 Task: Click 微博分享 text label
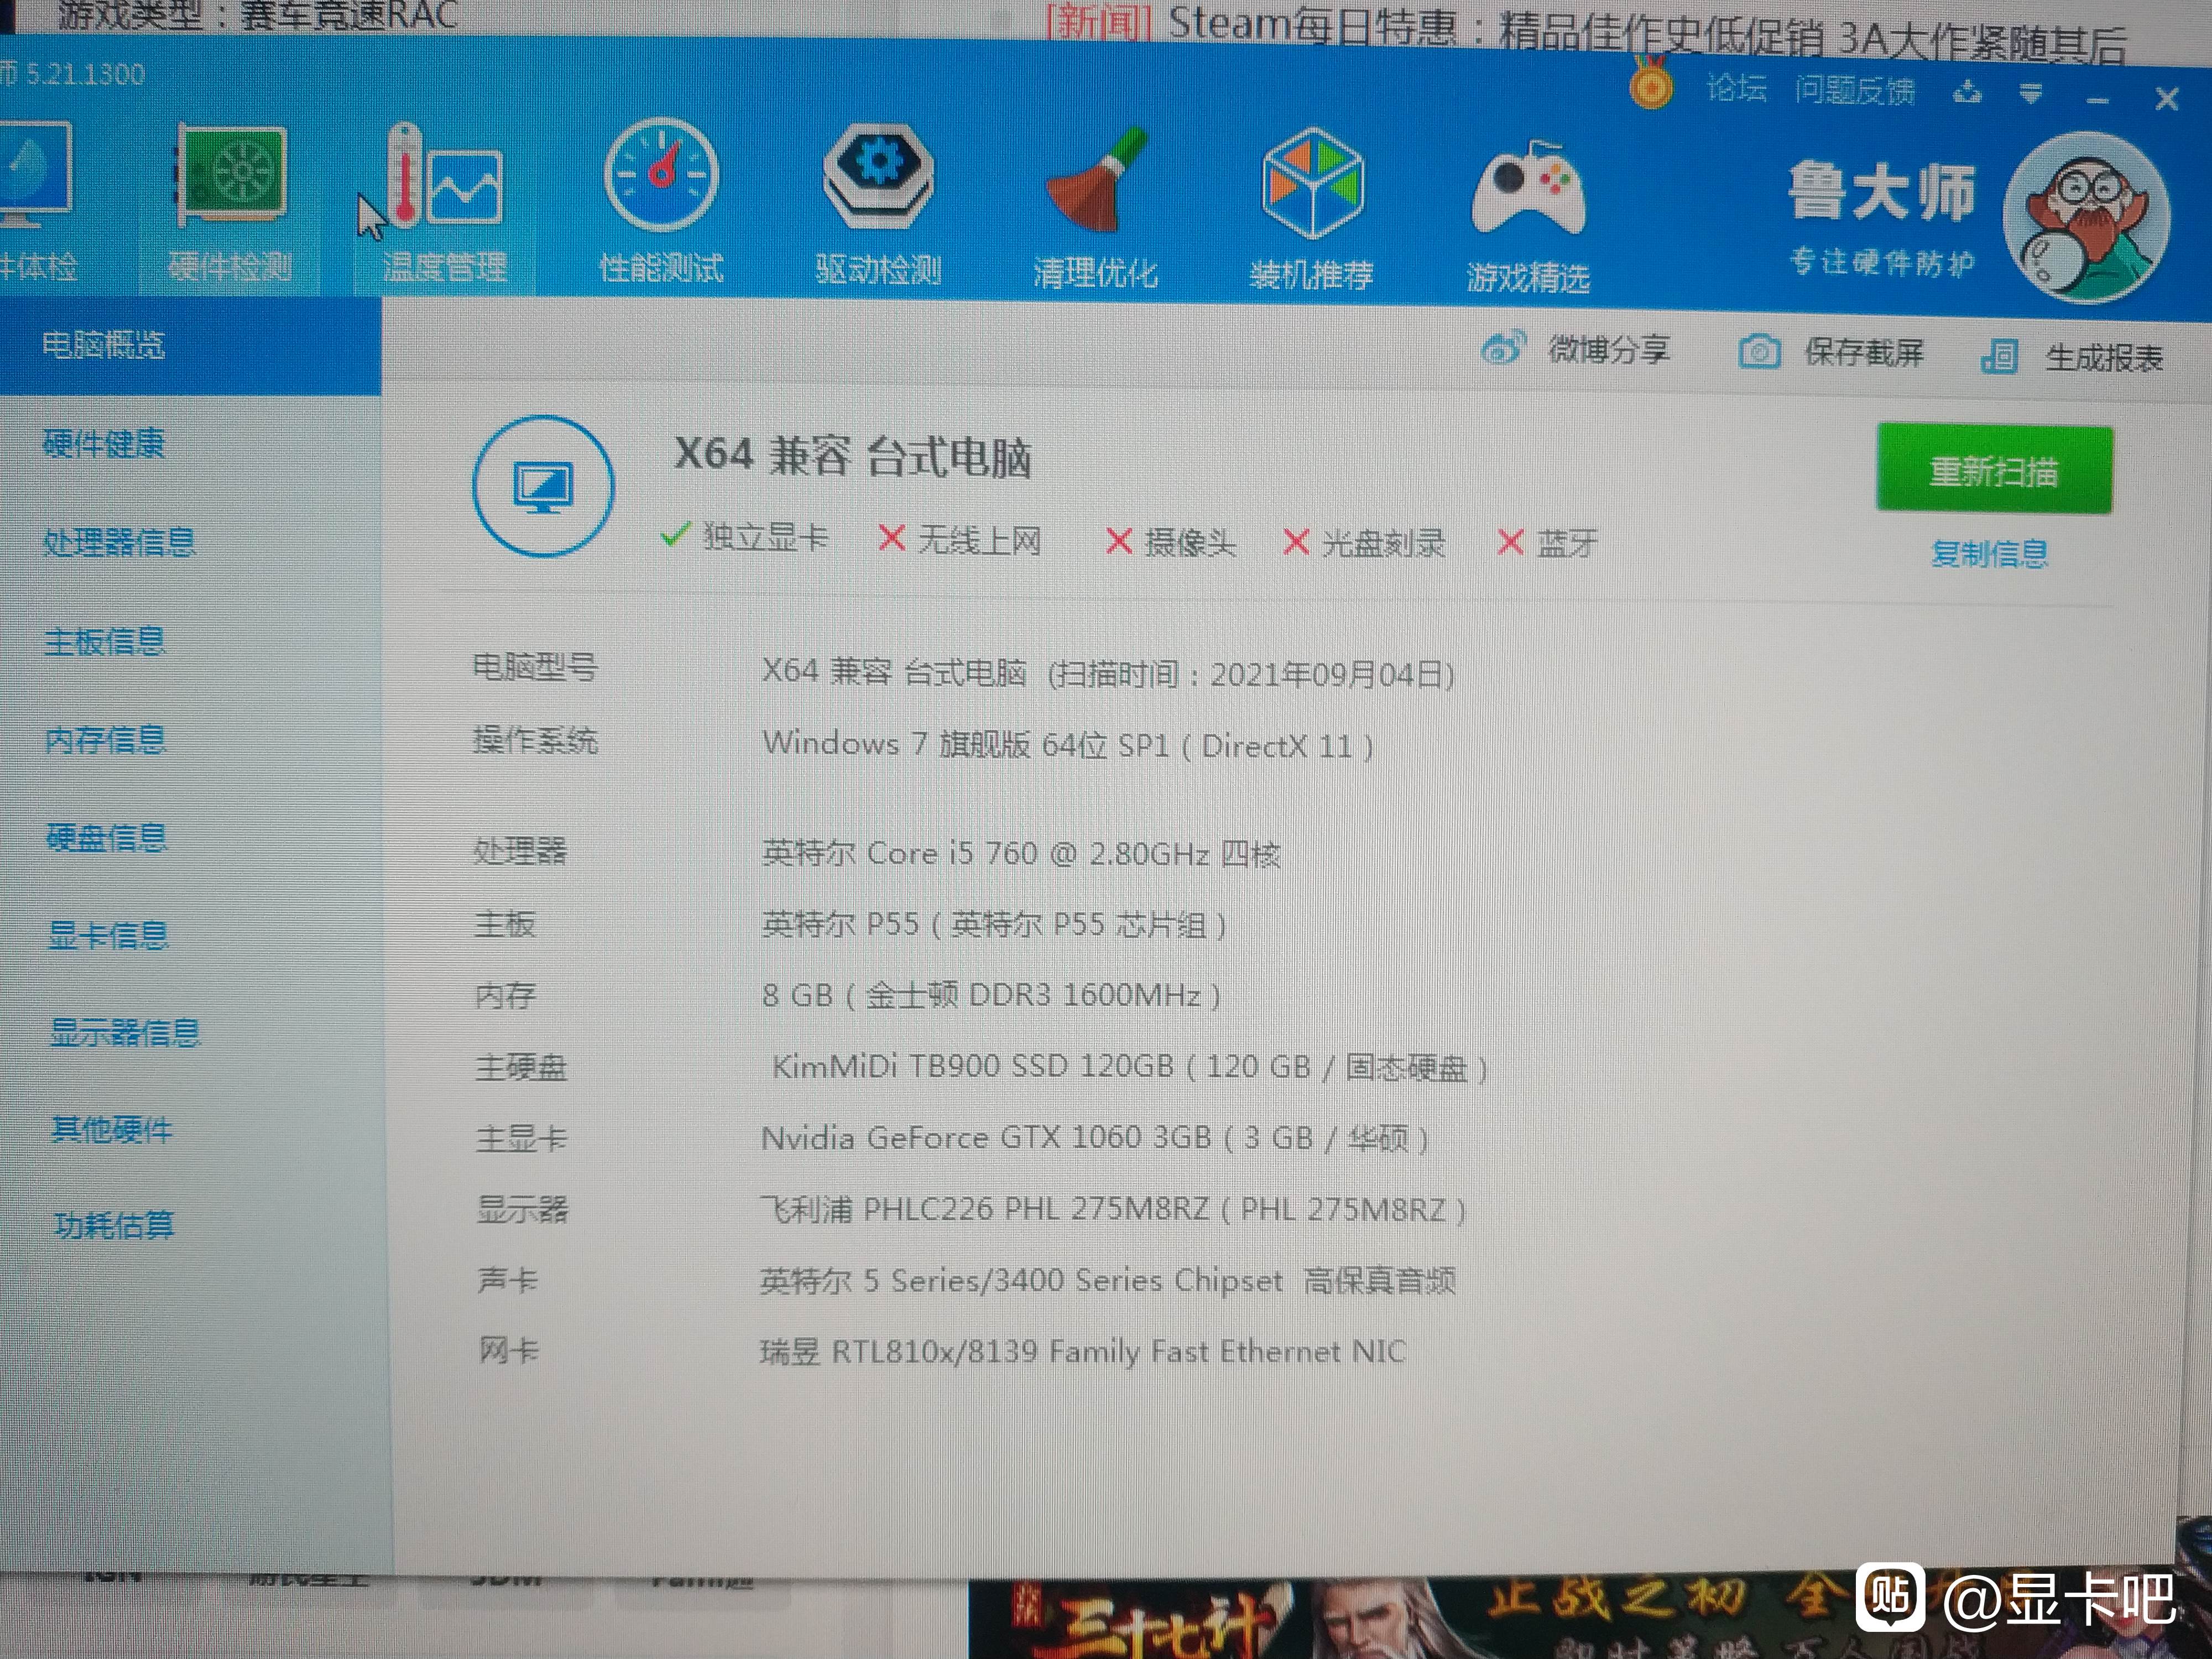point(1609,349)
